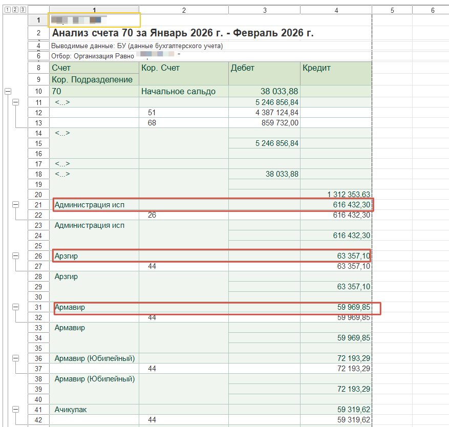Select column header 4
This screenshot has height=427, width=449.
[x=336, y=10]
